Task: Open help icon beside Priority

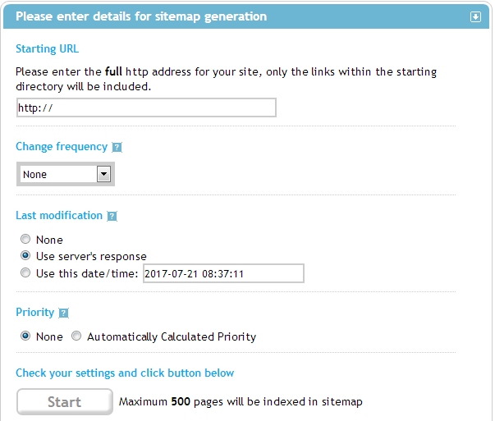Action: coord(63,313)
